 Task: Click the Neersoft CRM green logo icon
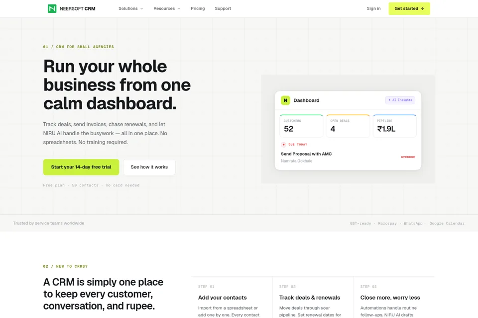(x=52, y=8)
